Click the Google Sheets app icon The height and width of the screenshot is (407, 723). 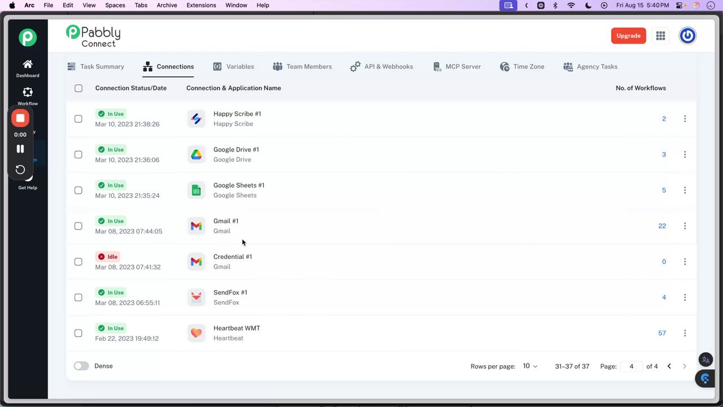click(196, 190)
